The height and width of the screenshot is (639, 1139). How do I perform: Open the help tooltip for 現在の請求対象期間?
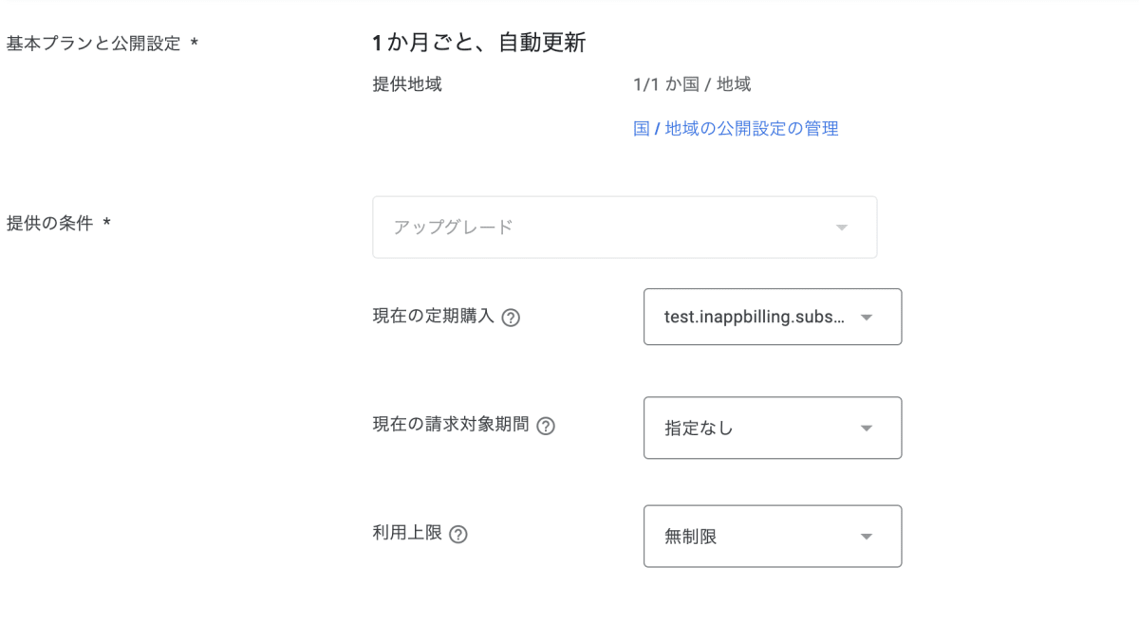pos(546,426)
